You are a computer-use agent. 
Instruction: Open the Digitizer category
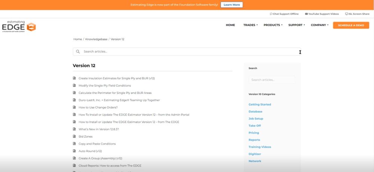coord(255,154)
